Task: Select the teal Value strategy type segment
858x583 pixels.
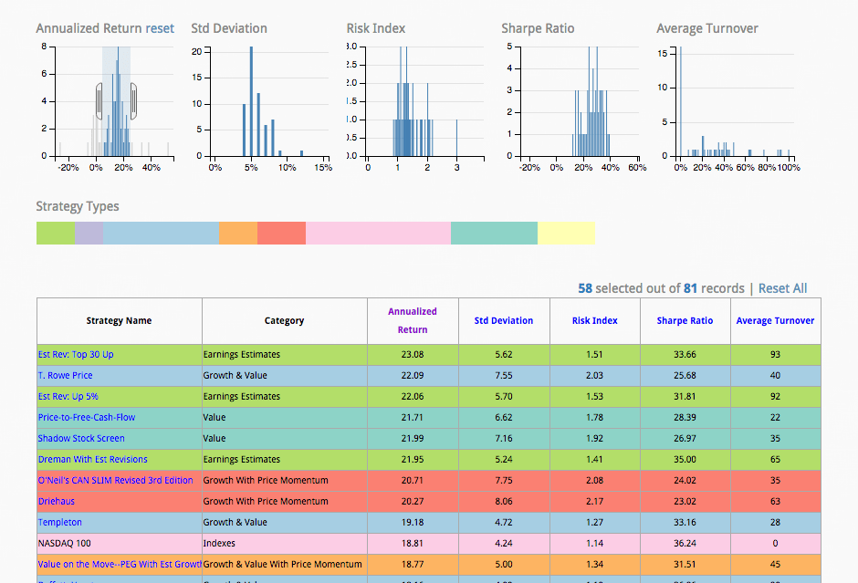Action: coord(494,233)
